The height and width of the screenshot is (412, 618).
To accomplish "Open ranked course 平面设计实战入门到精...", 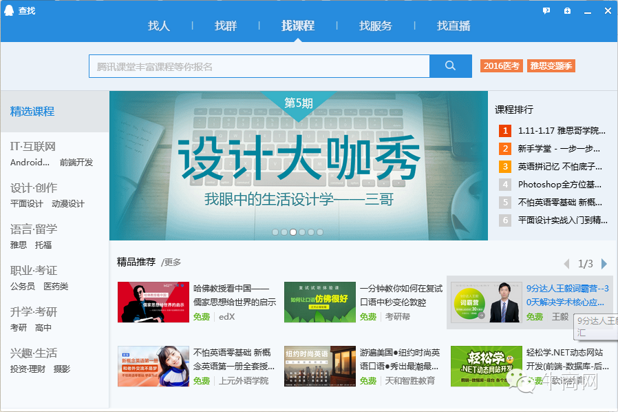I will (x=562, y=220).
